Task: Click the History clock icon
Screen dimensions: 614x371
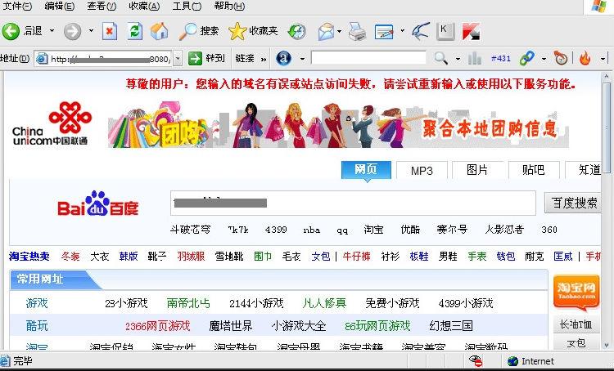Action: pos(296,31)
